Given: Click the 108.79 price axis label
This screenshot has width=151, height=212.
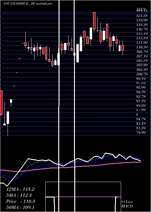Looking at the screenshot, I should 142,52.
